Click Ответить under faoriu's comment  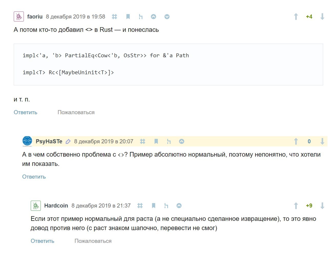(x=25, y=112)
